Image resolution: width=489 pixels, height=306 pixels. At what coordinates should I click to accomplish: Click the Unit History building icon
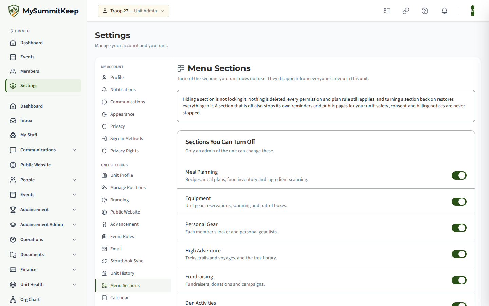pyautogui.click(x=104, y=273)
